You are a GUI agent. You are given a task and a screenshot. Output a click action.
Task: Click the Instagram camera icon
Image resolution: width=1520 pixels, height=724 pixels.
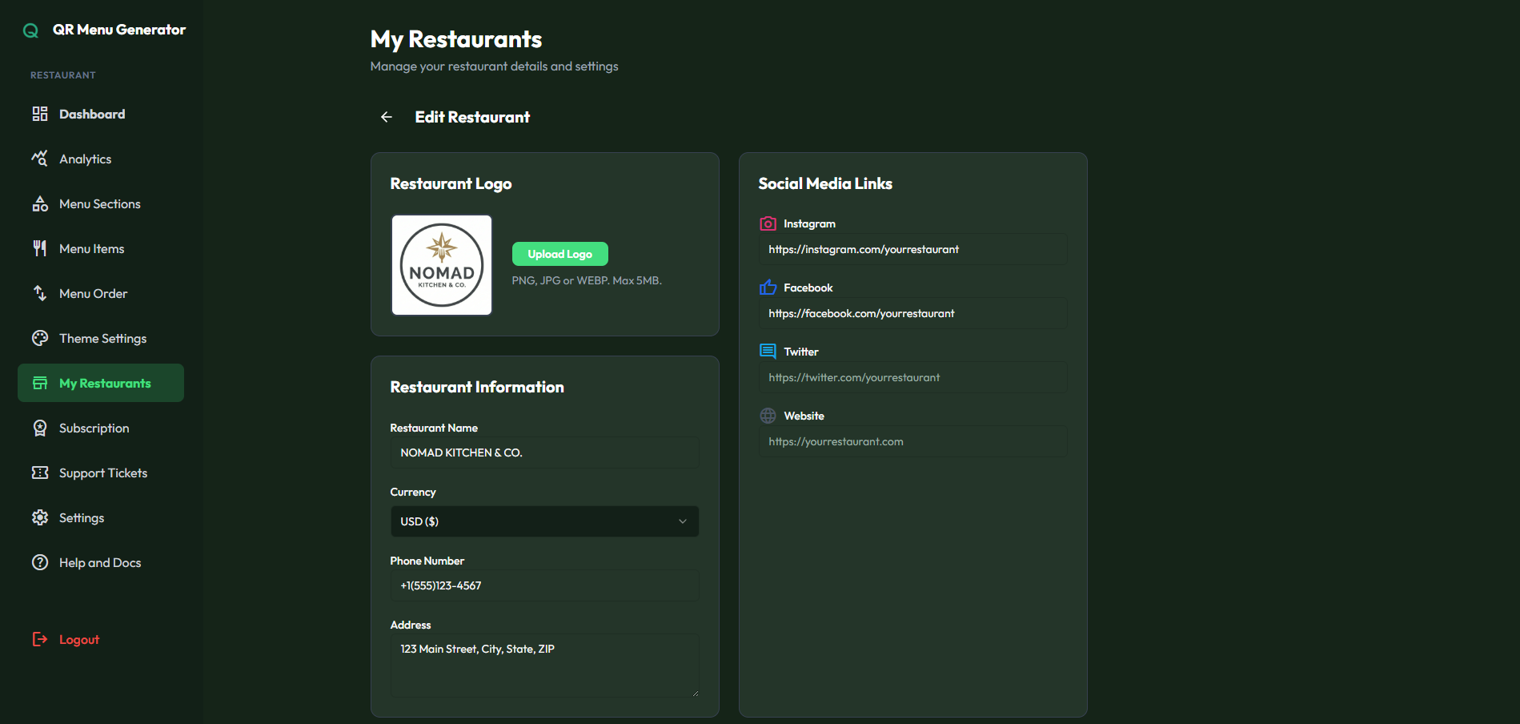coord(768,223)
